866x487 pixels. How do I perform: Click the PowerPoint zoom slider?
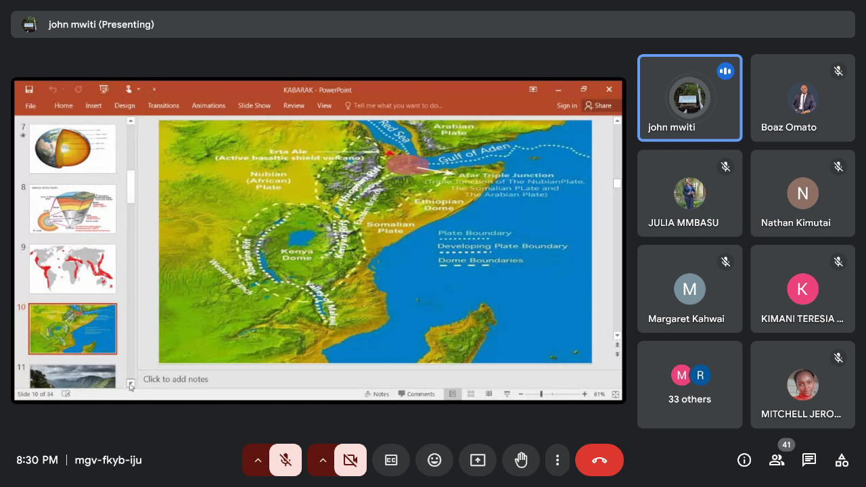click(x=541, y=394)
